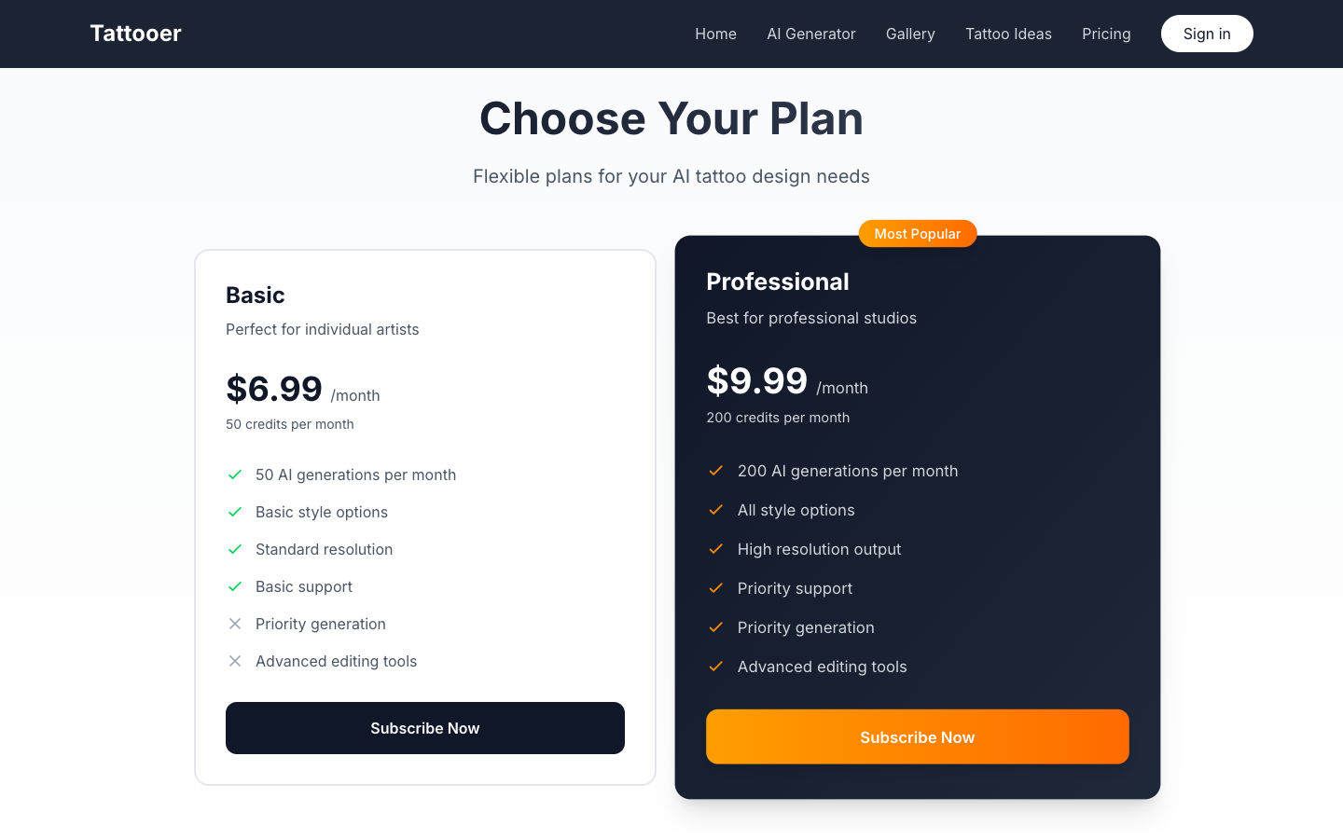Click the orange Professional Subscribe Now button
1343x839 pixels.
pos(918,736)
